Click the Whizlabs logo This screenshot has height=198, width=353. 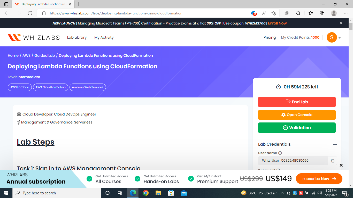click(34, 37)
